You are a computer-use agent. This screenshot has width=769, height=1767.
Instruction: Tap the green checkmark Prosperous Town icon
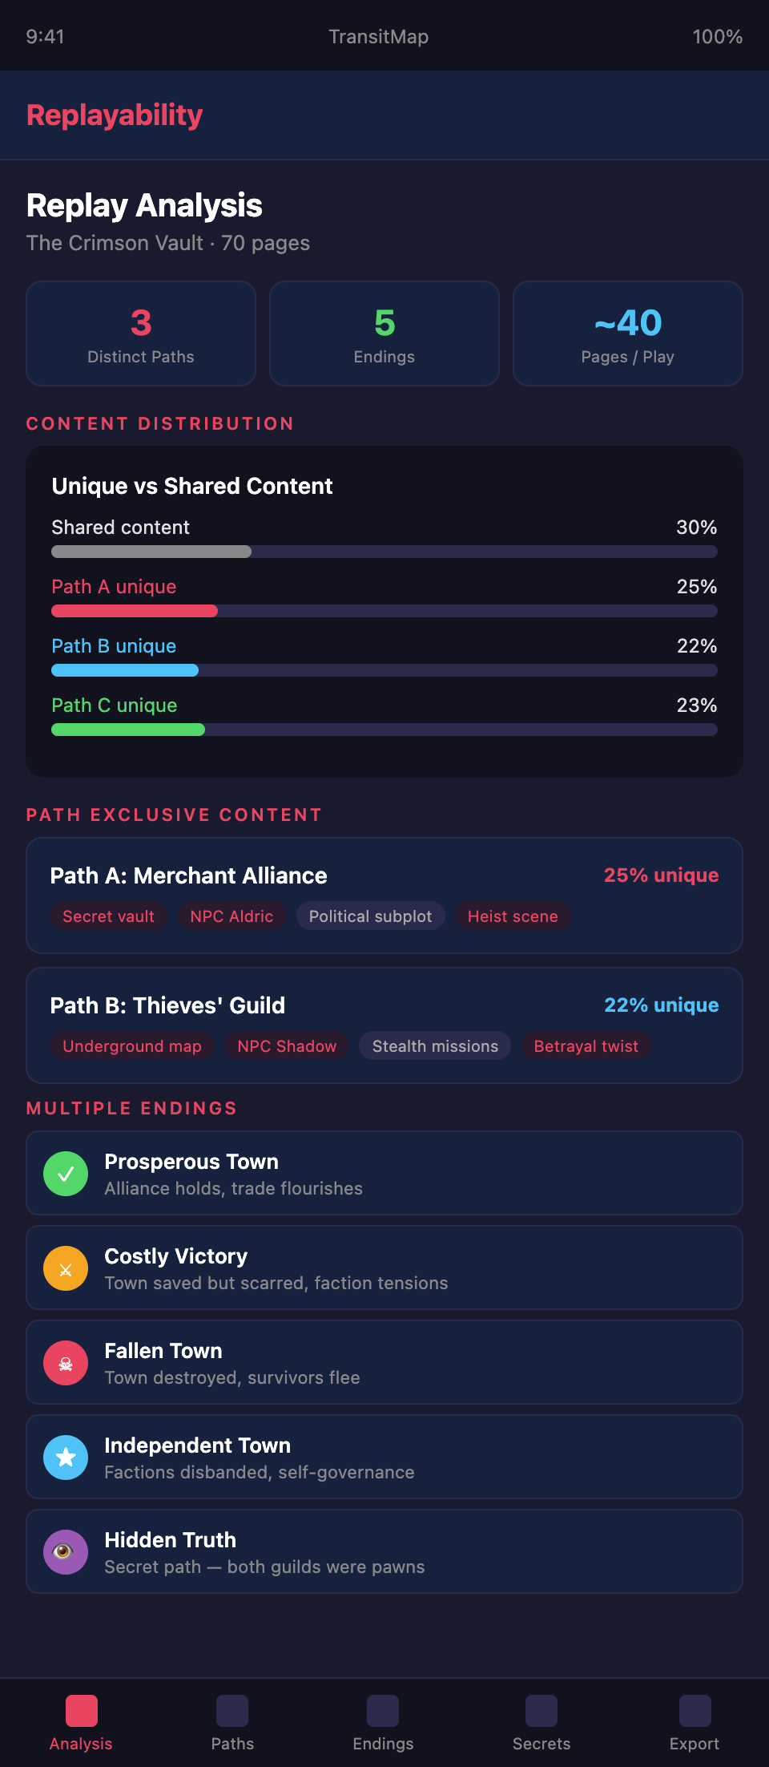[x=66, y=1174]
